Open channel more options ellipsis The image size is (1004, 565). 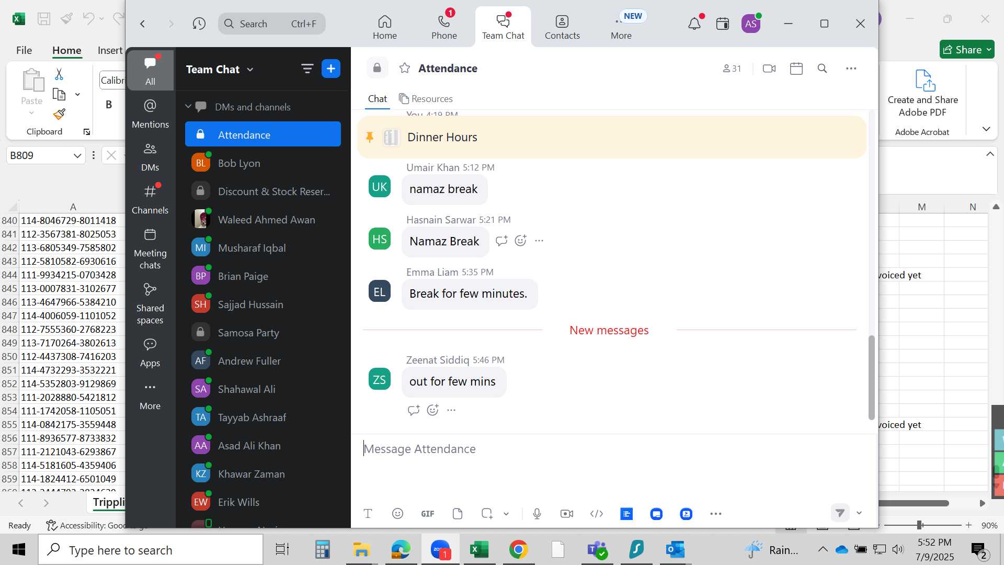point(851,69)
